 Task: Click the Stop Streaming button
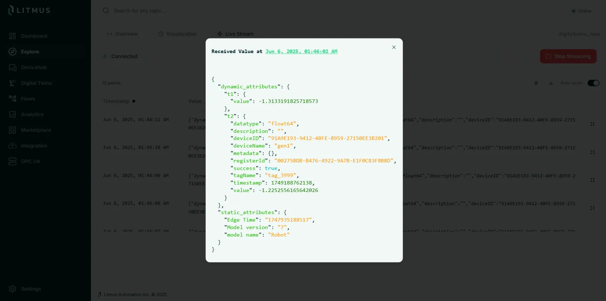tap(568, 56)
